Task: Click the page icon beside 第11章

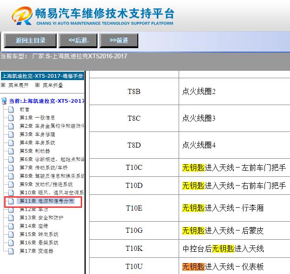Action: [x=11, y=201]
